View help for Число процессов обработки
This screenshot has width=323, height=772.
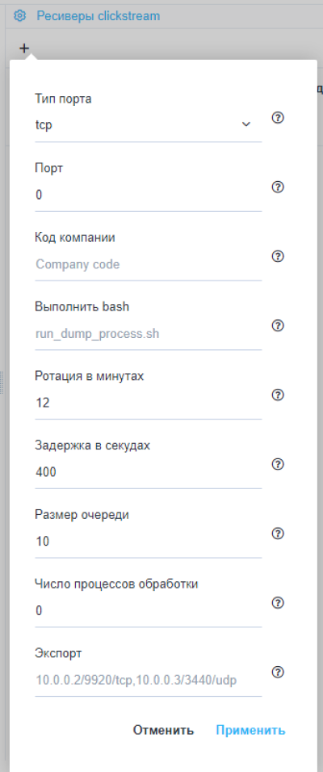pos(278,603)
